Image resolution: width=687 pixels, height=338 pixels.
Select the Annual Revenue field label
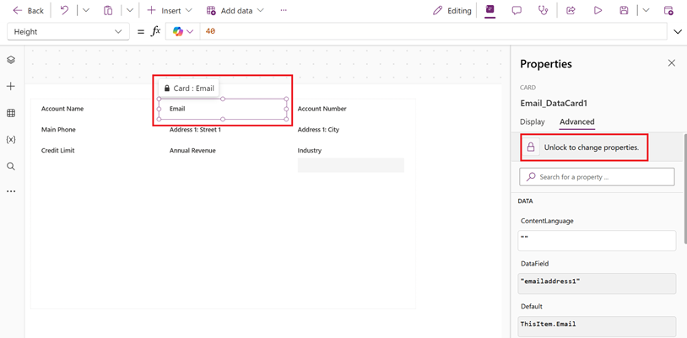(192, 150)
